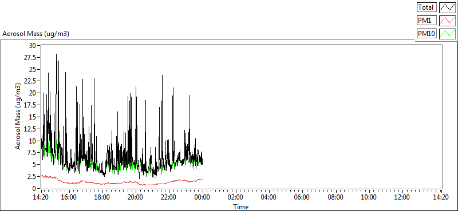Viewport: 458px width, 211px height.
Task: Click the 08:00 time tick label
Action: pyautogui.click(x=335, y=197)
